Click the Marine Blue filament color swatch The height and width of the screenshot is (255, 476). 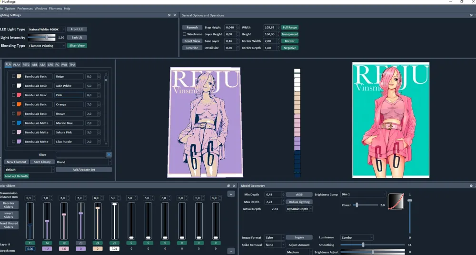click(x=19, y=123)
